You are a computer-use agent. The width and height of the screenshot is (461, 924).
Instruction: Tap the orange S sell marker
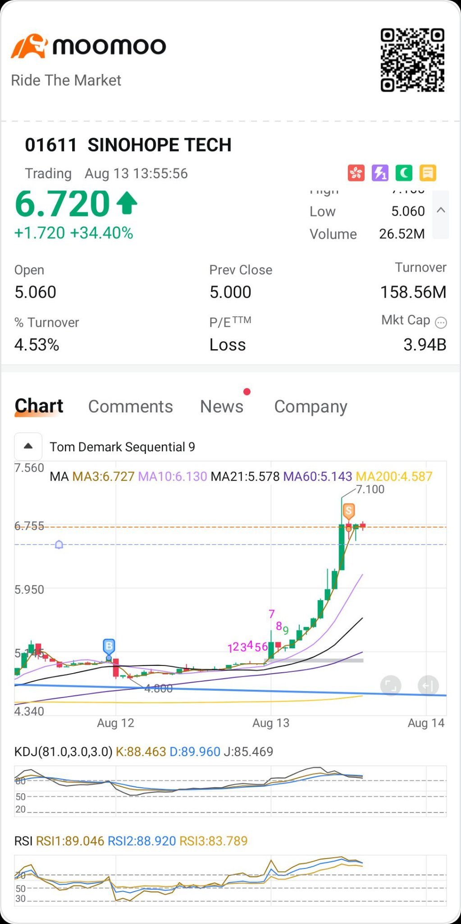click(348, 512)
